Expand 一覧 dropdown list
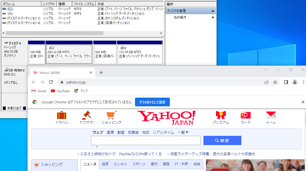 pos(183,132)
